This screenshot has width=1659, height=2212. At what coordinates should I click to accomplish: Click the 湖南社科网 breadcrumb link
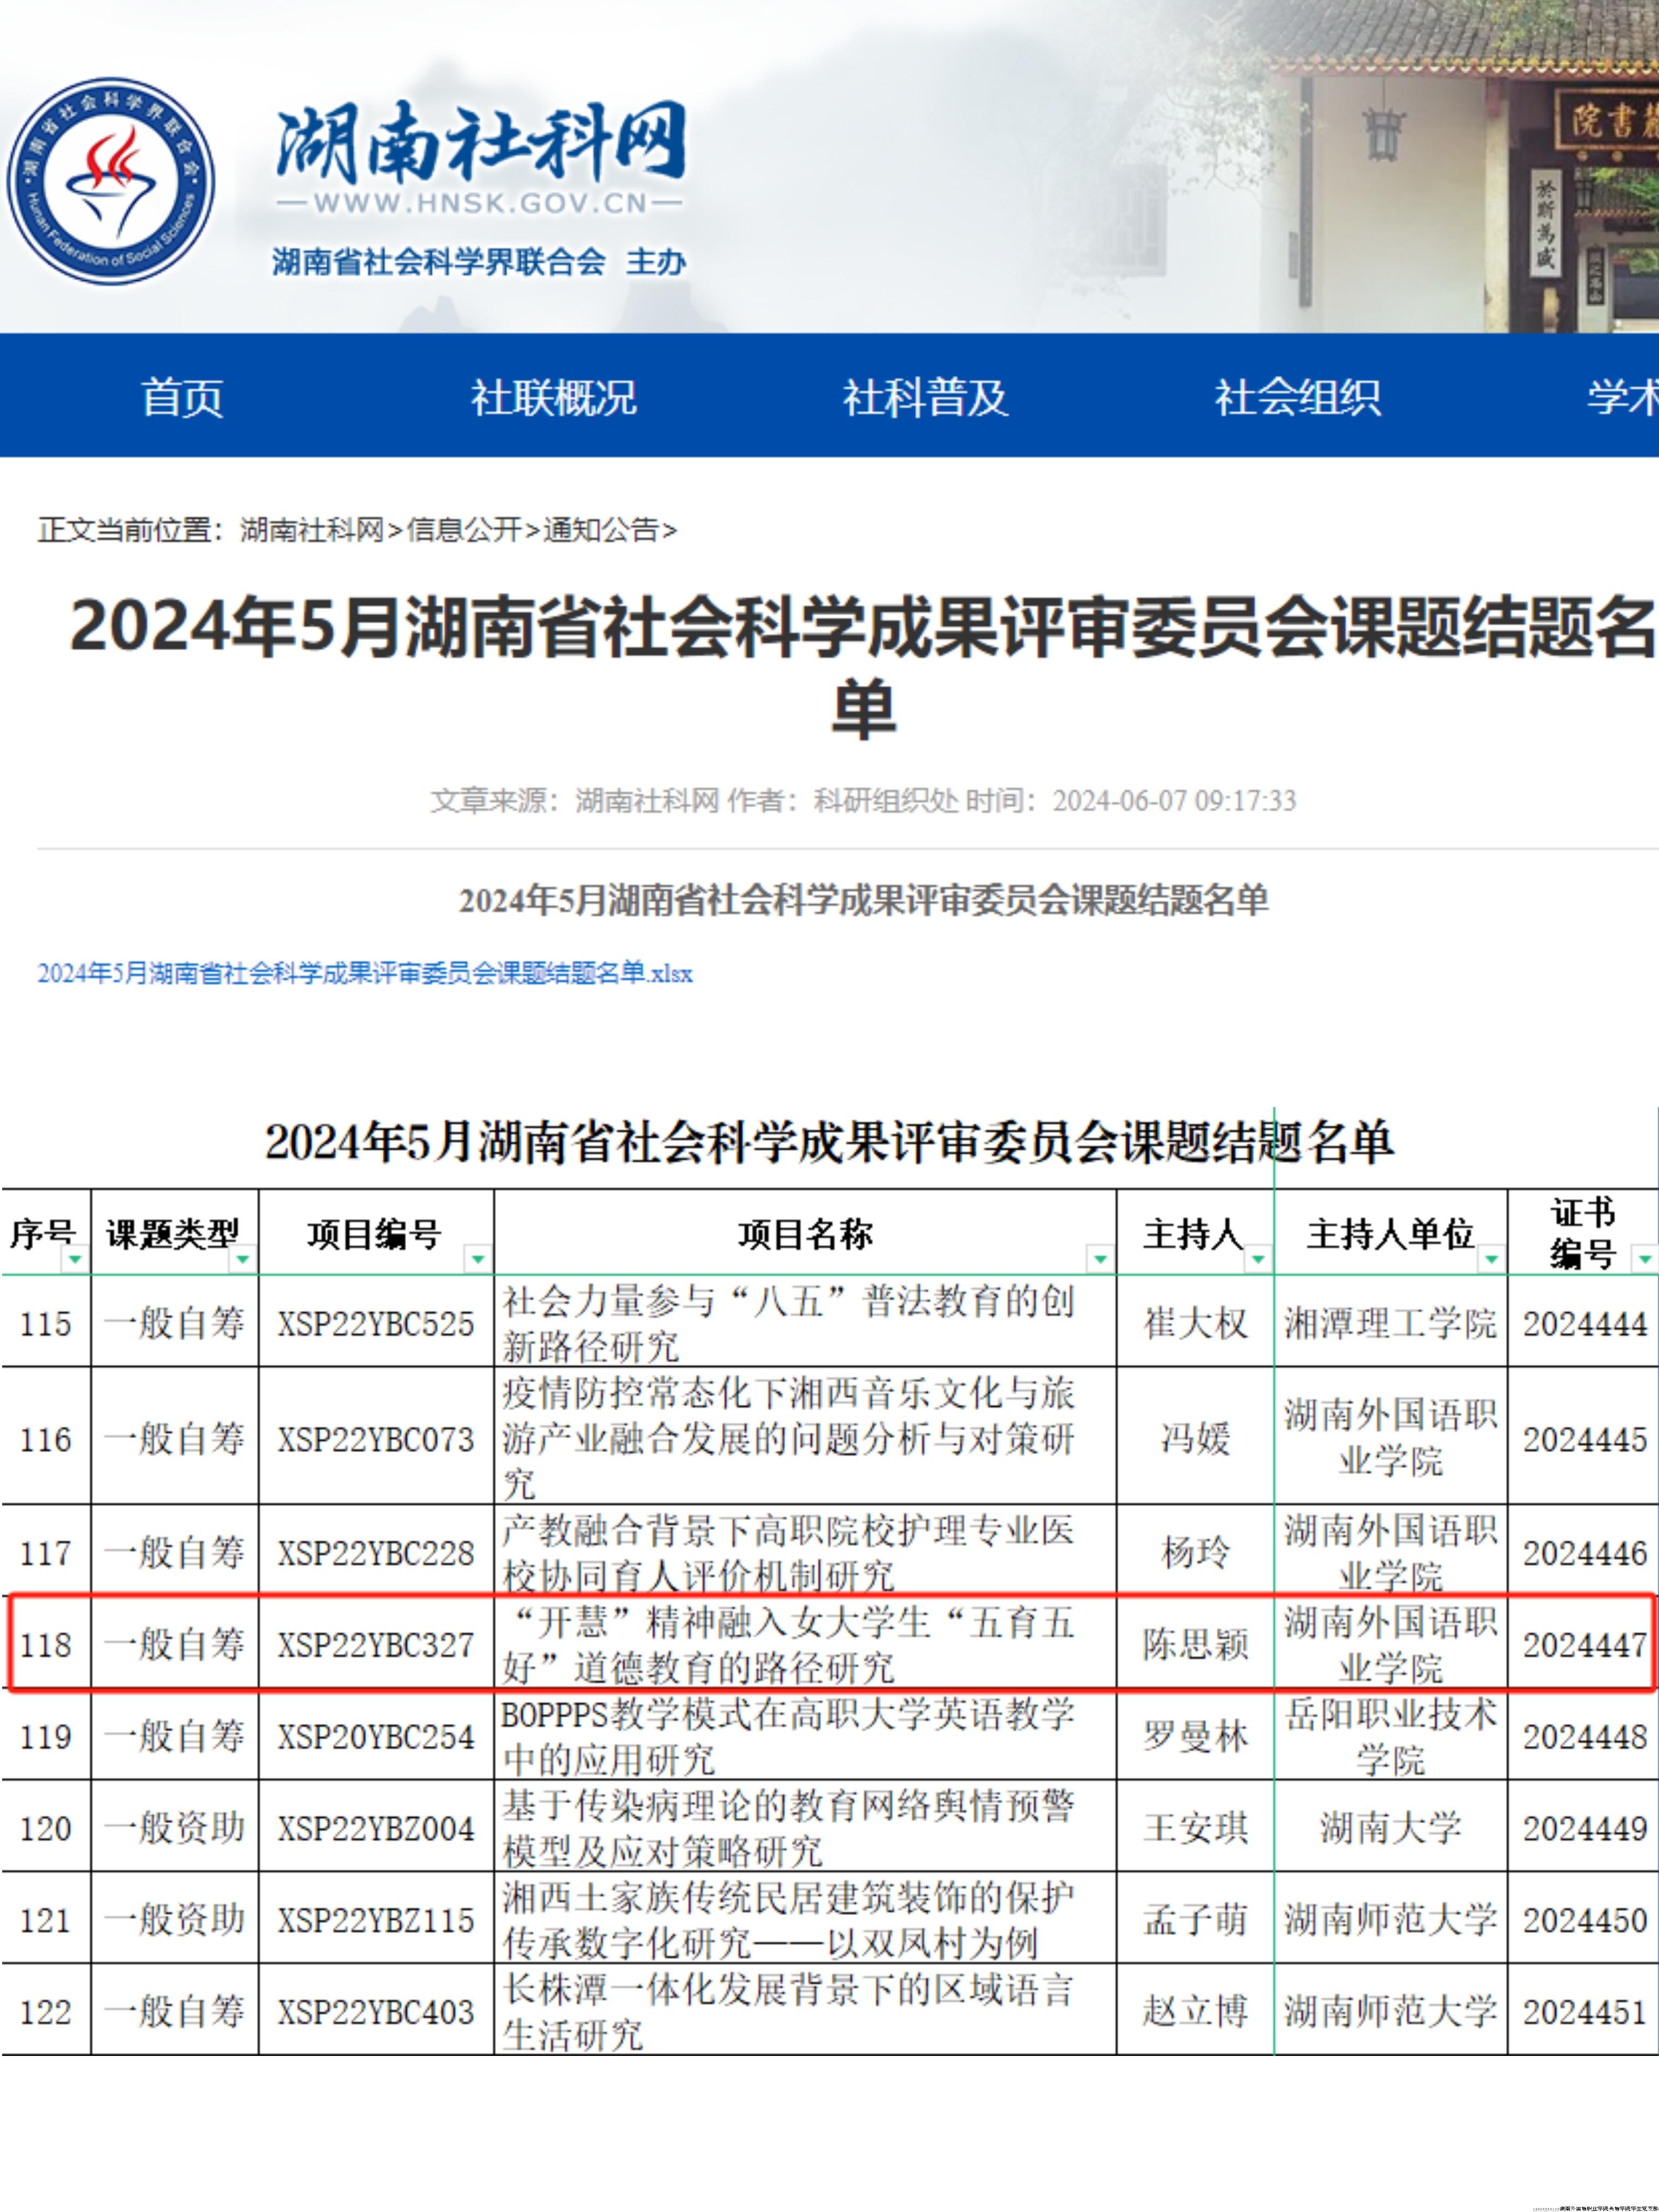coord(311,529)
